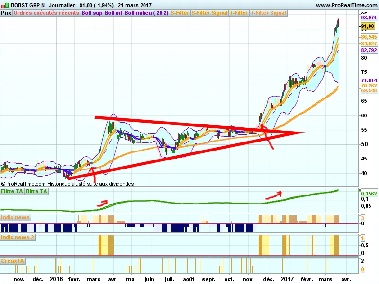Click the Boll sup indicator label
The image size is (379, 284).
point(92,13)
